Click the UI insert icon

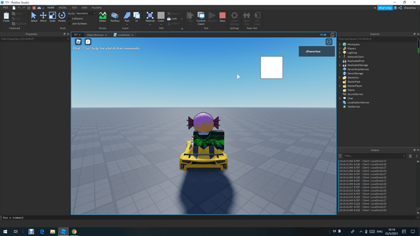(136, 17)
